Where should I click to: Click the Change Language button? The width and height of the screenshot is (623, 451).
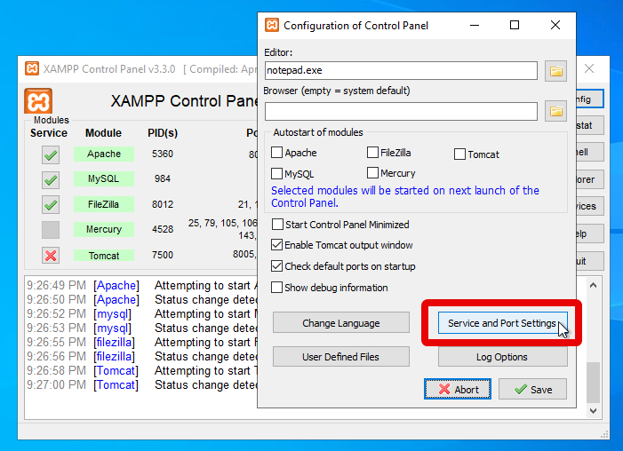point(341,323)
